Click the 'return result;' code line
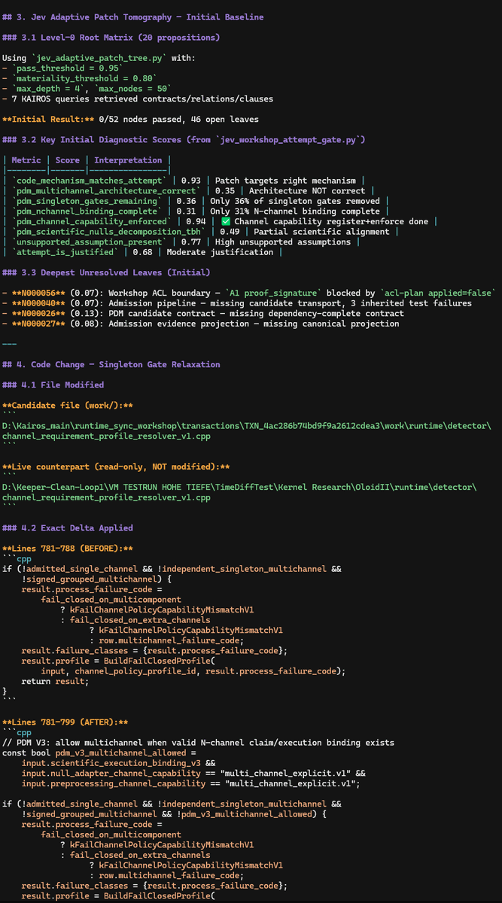502x903 pixels. coord(55,681)
